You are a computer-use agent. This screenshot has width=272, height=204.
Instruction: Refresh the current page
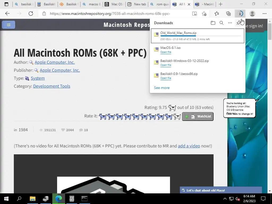pyautogui.click(x=31, y=14)
